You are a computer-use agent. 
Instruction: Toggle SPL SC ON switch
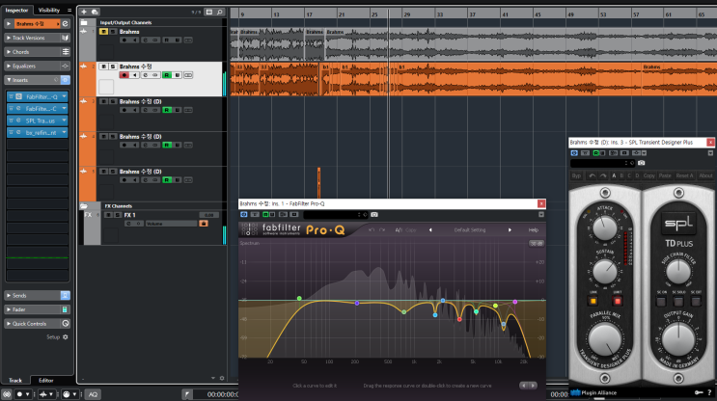coord(661,301)
